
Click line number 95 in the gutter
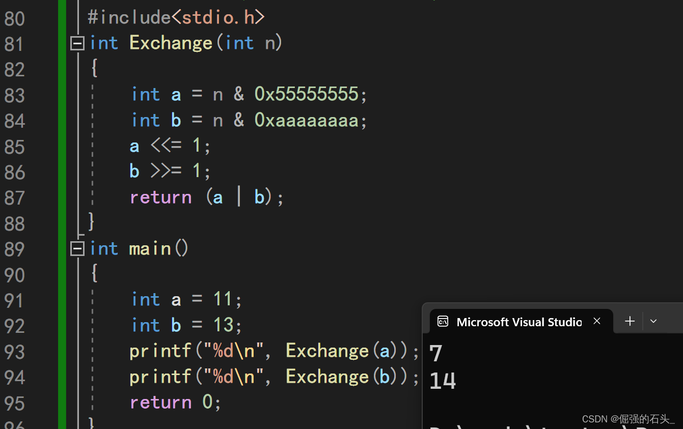tap(14, 404)
